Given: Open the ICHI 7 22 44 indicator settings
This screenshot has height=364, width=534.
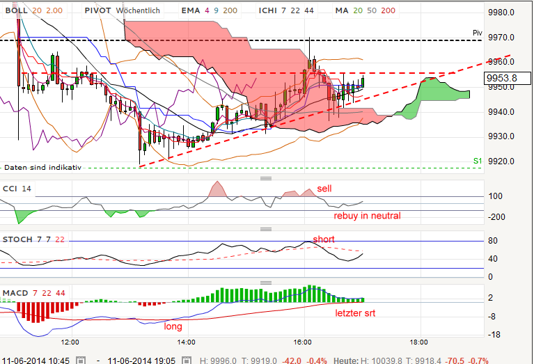Looking at the screenshot, I should pyautogui.click(x=286, y=10).
